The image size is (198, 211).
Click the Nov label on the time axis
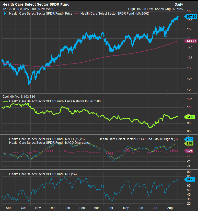coord(38,208)
